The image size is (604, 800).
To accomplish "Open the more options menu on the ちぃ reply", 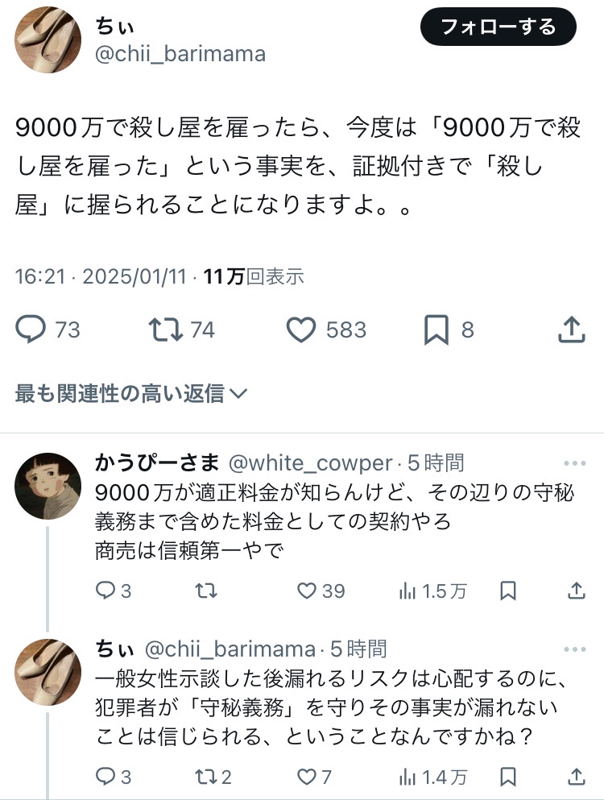I will click(575, 649).
